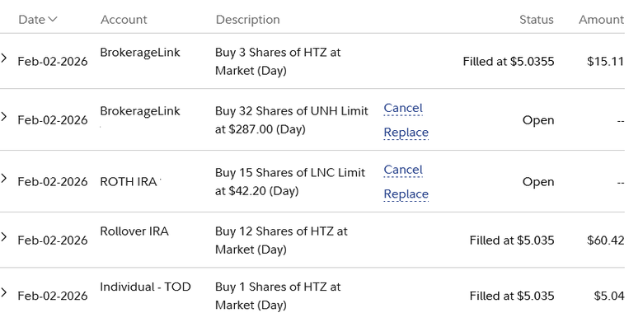Expand the ROTH IRA LNC order row chevron

tap(3, 178)
